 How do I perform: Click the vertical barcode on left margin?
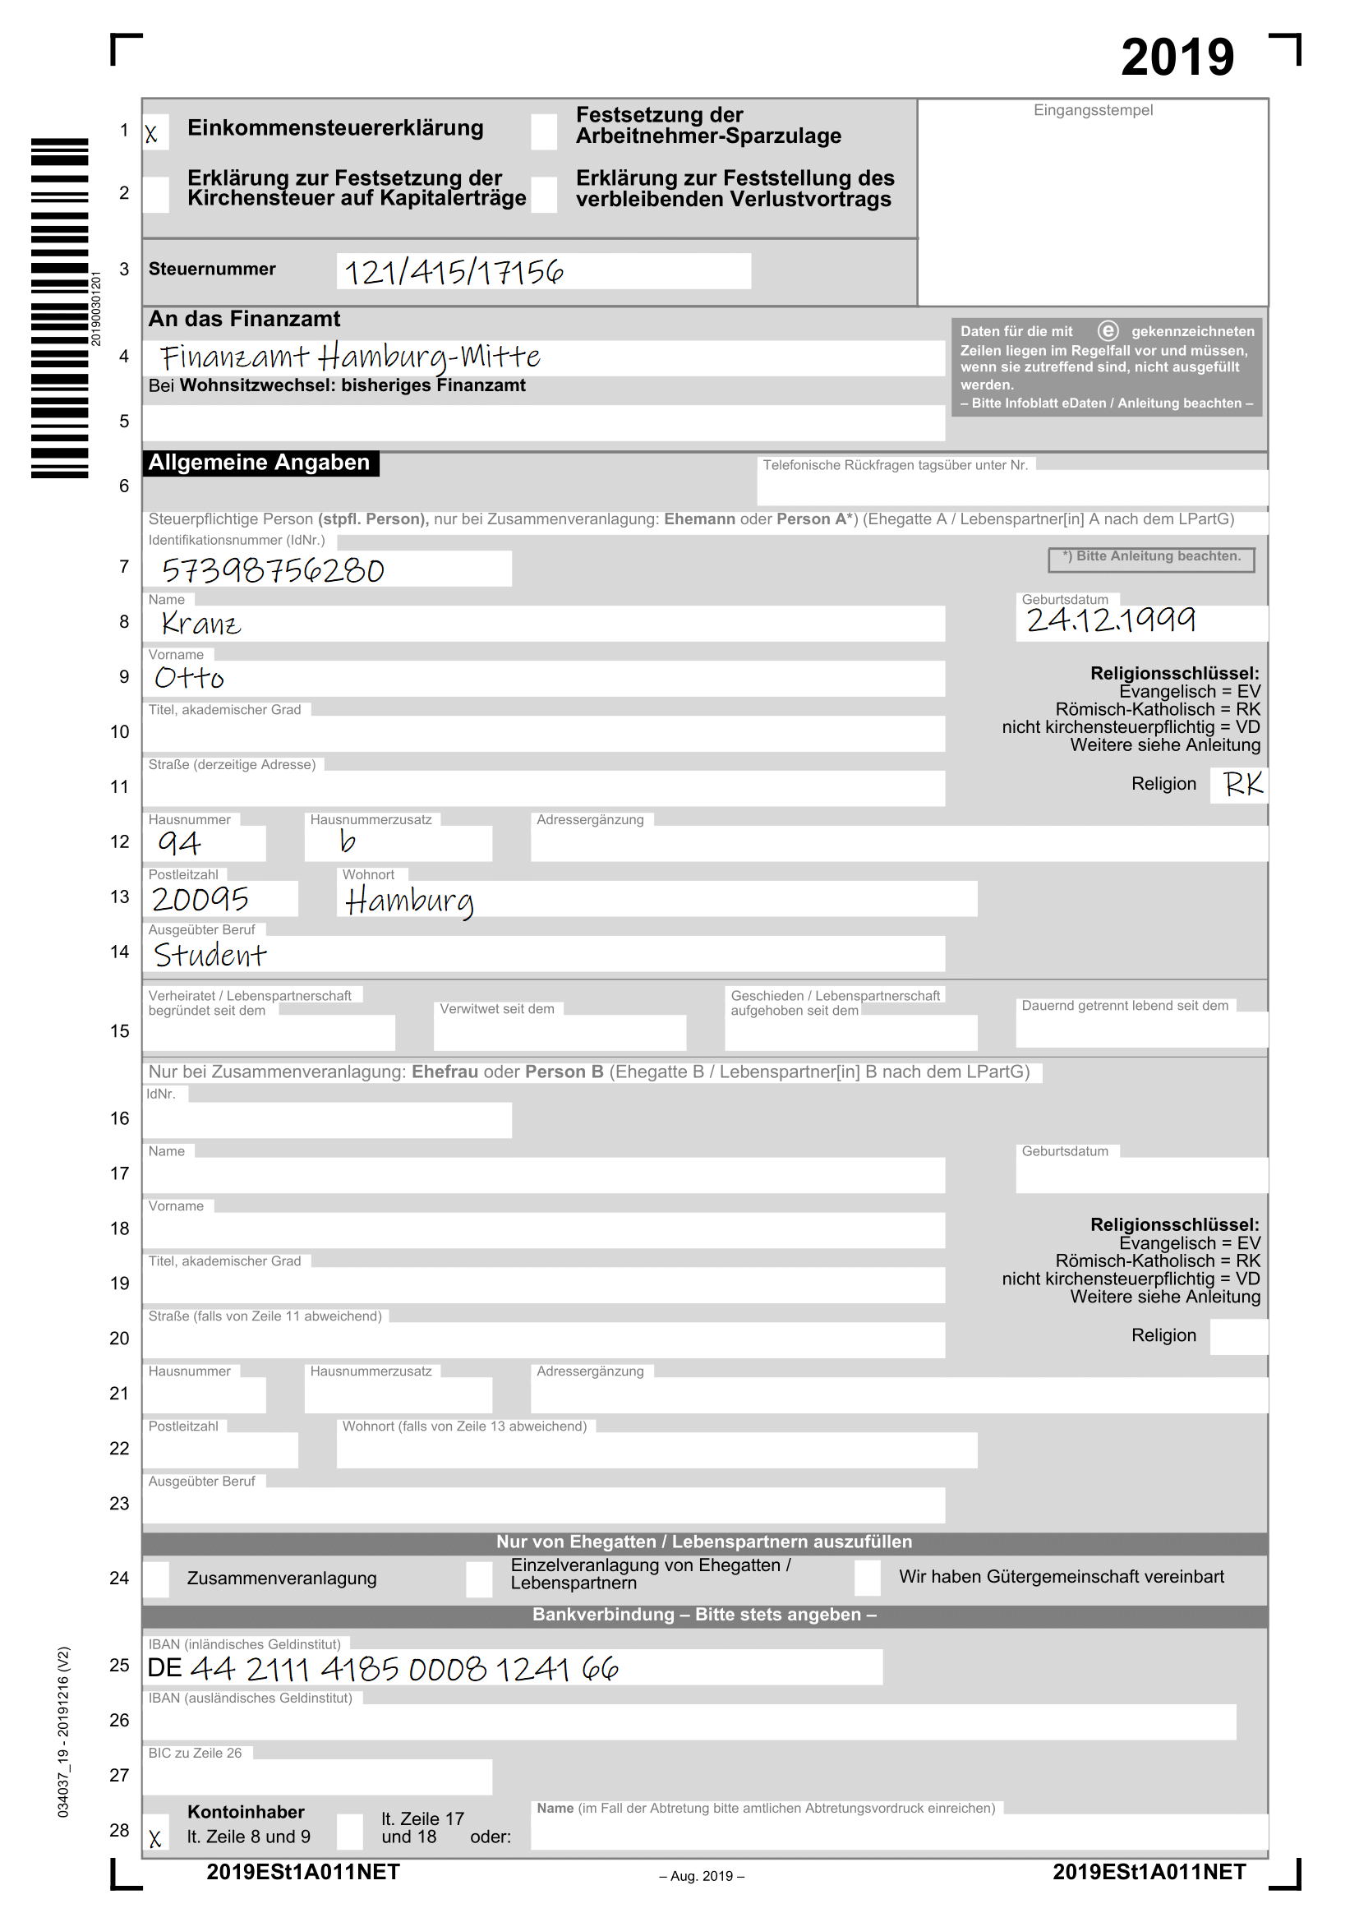[59, 308]
